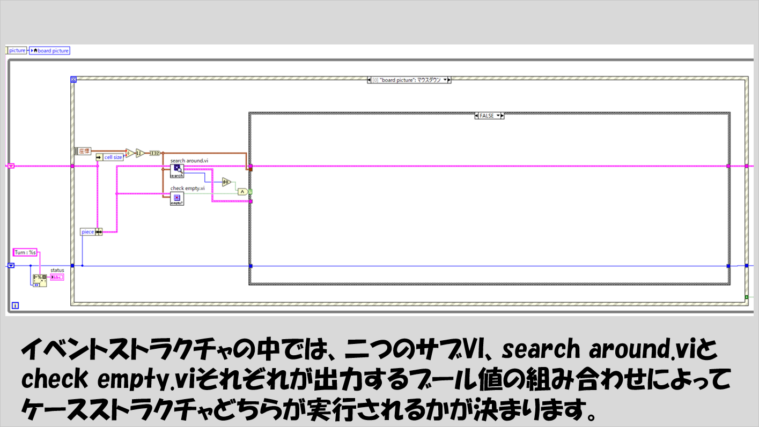Click the search around.vi subVI icon
Image resolution: width=759 pixels, height=427 pixels.
tap(177, 171)
